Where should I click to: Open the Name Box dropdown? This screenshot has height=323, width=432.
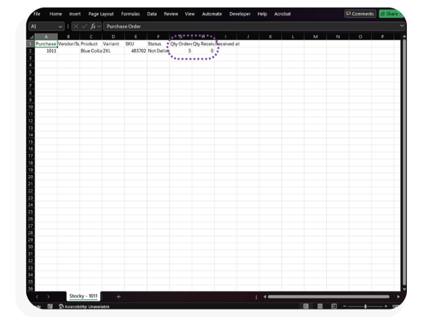(x=61, y=26)
